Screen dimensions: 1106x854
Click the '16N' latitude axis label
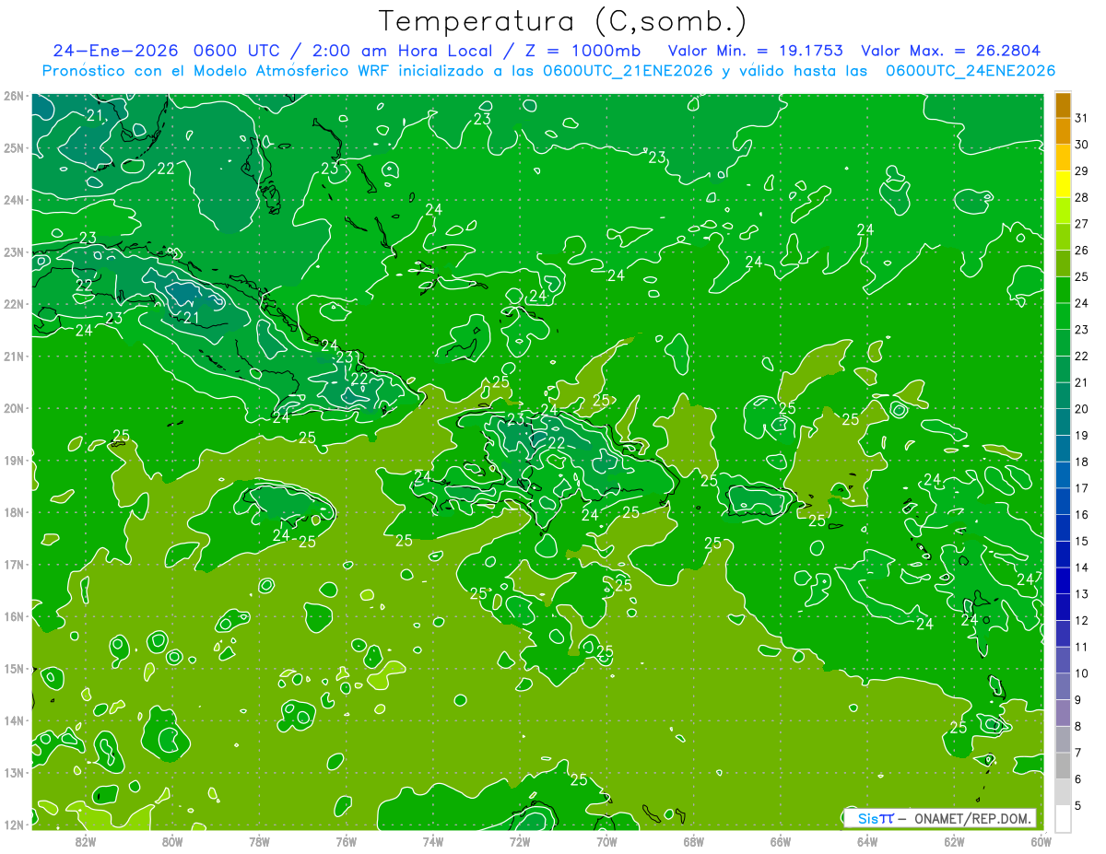[14, 616]
